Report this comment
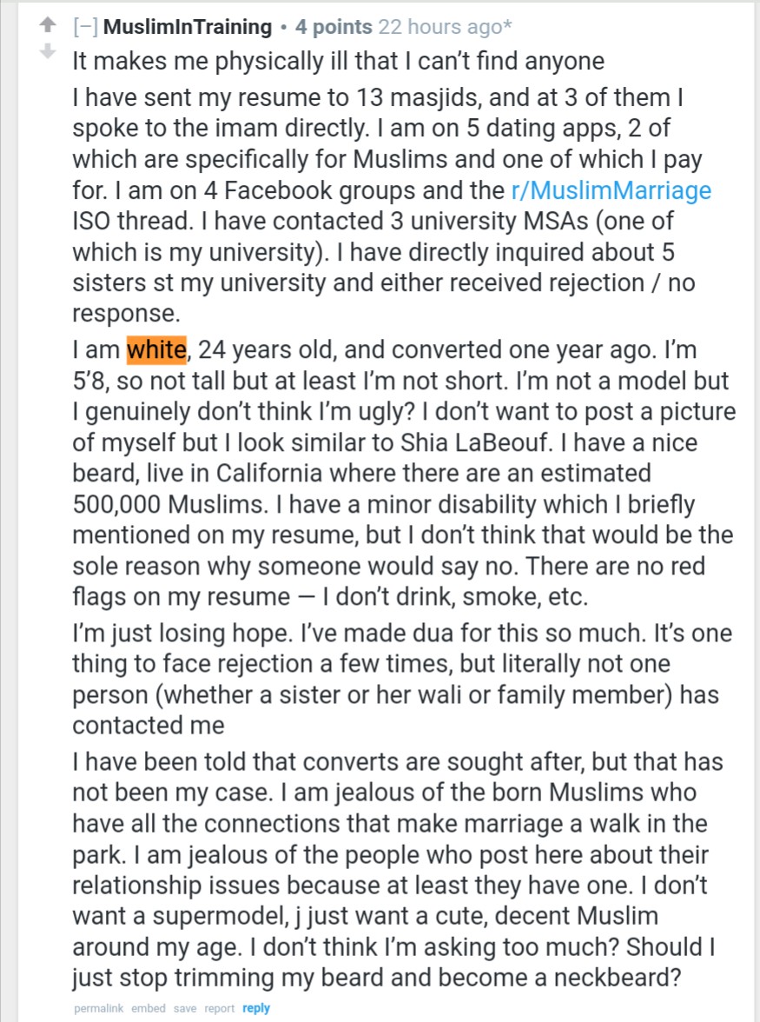This screenshot has height=1022, width=760. coord(220,1008)
